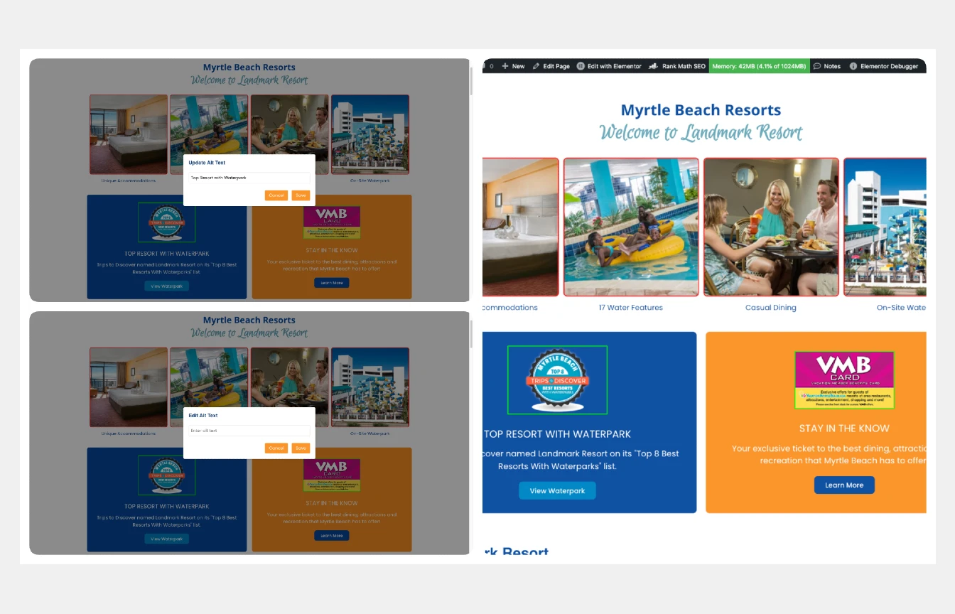Click 'Welcome to Landmark Resort' in right page
955x614 pixels.
point(701,132)
